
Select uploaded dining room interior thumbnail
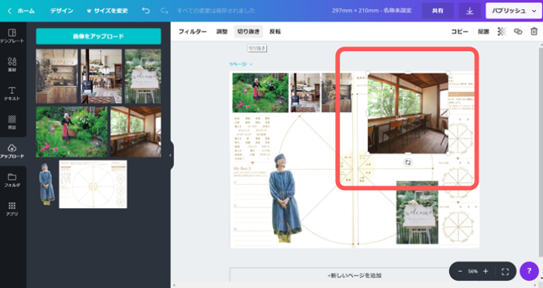click(102, 76)
